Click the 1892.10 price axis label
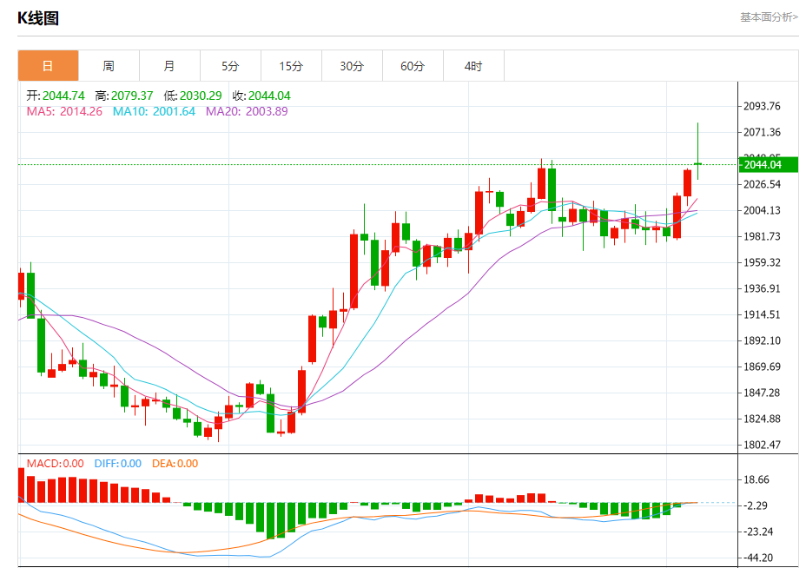The height and width of the screenshot is (568, 806). point(762,340)
